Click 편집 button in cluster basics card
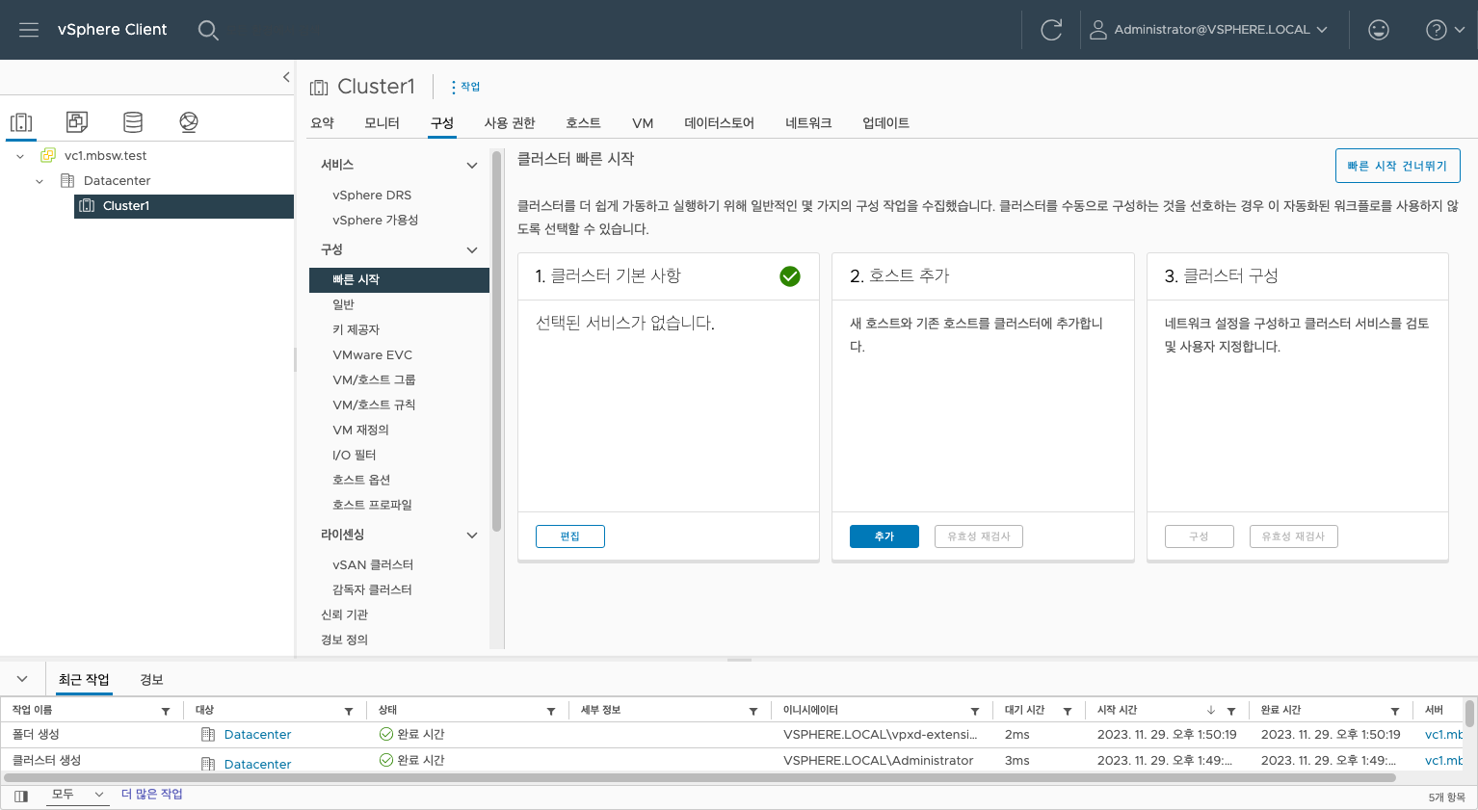This screenshot has height=810, width=1478. pos(570,536)
